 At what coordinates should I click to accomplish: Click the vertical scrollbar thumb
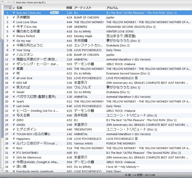2,88
